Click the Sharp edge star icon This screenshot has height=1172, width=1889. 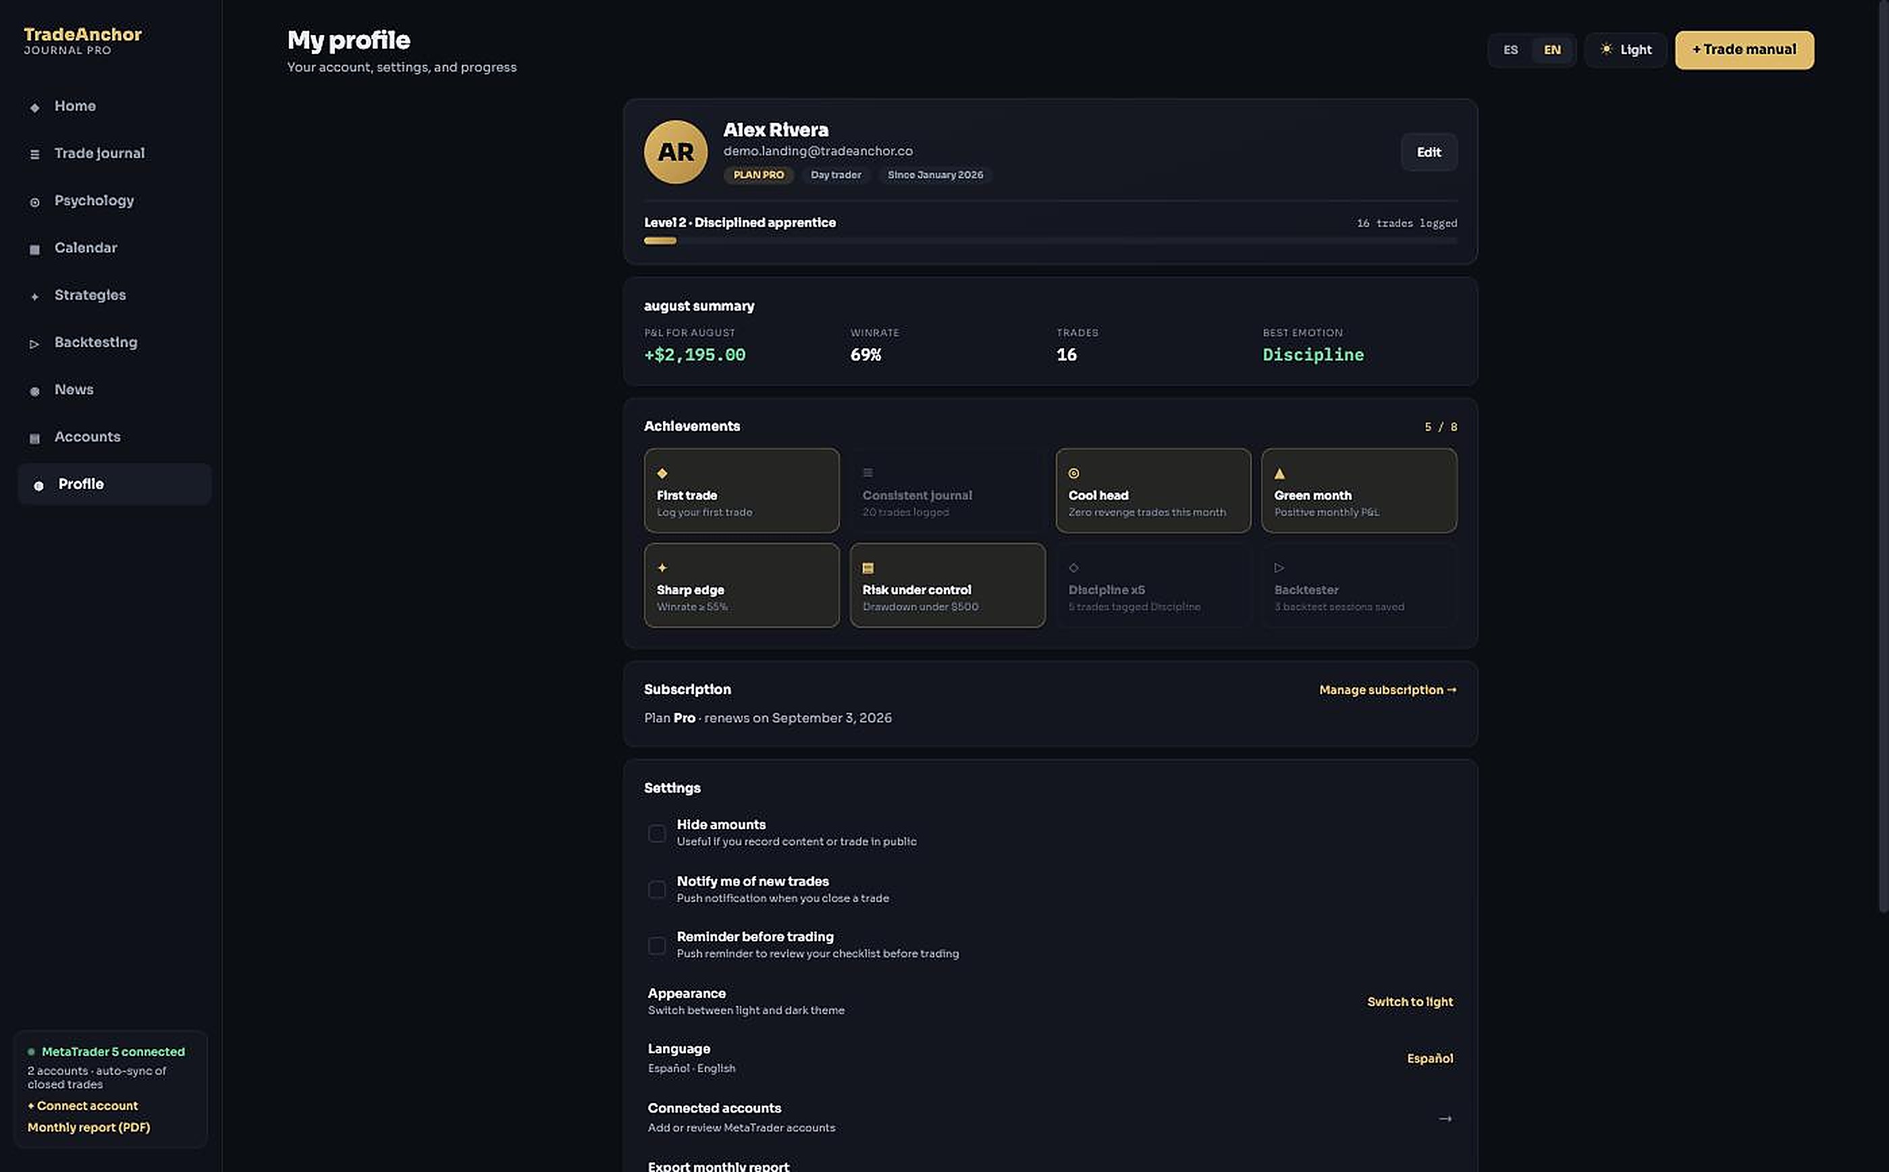click(x=662, y=567)
